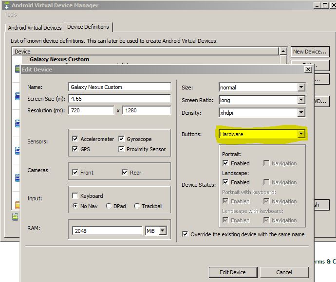Toggle Override the existing device checkbox
The height and width of the screenshot is (282, 336).
185,234
